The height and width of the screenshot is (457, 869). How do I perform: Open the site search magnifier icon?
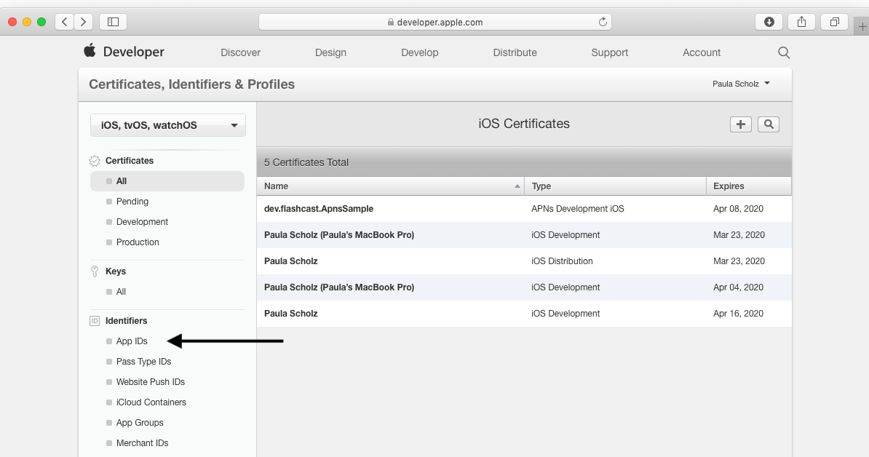[x=784, y=52]
